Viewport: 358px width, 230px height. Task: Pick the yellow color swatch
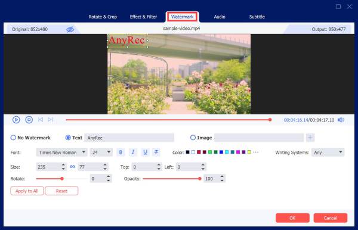249,152
